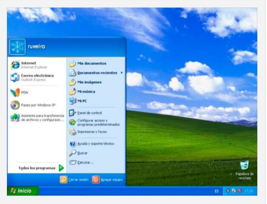Open the Asistente para transferencia de archivos icon
The width and height of the screenshot is (267, 204).
tap(15, 117)
